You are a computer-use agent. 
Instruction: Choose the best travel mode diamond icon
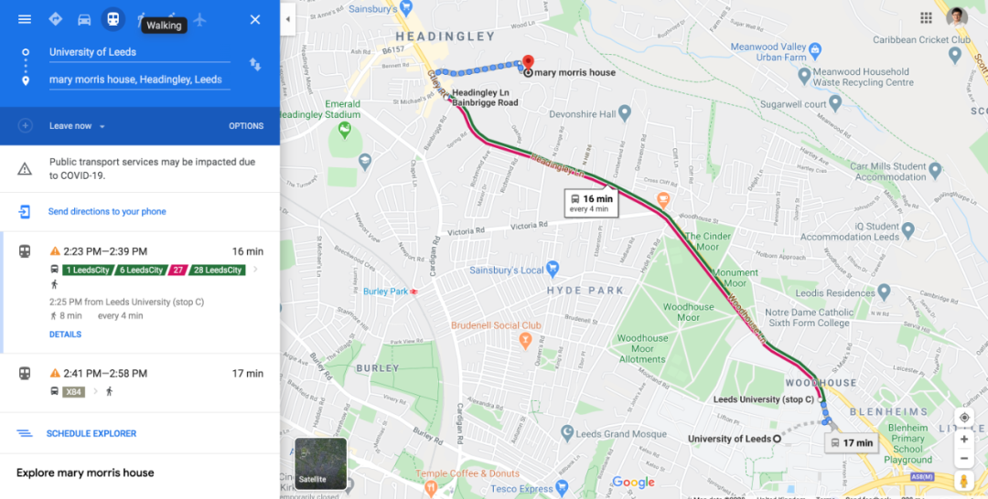pos(56,19)
